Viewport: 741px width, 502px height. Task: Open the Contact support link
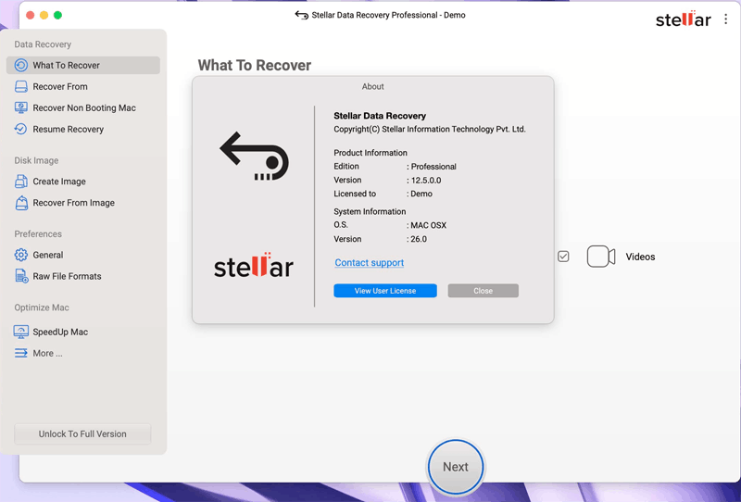coord(369,263)
